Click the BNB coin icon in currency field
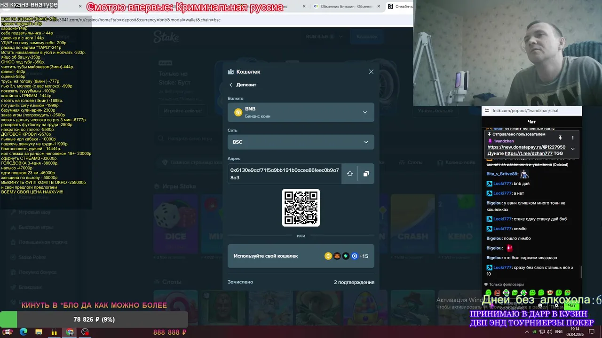This screenshot has width=602, height=338. pyautogui.click(x=238, y=112)
